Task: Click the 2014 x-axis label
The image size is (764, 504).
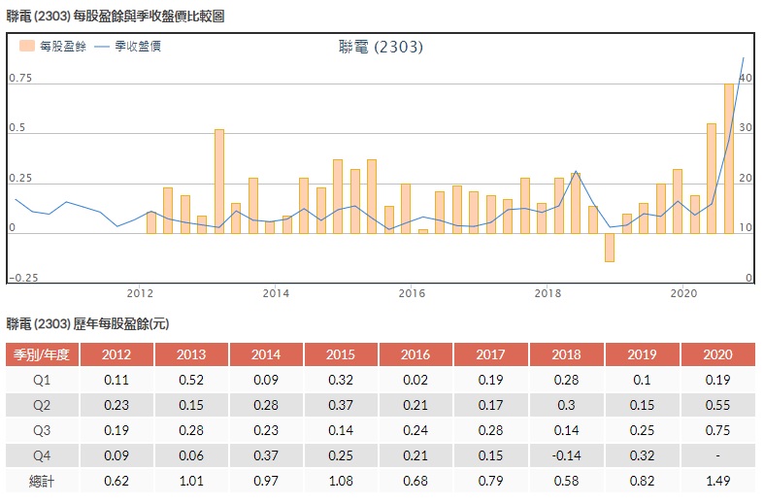Action: 276,293
